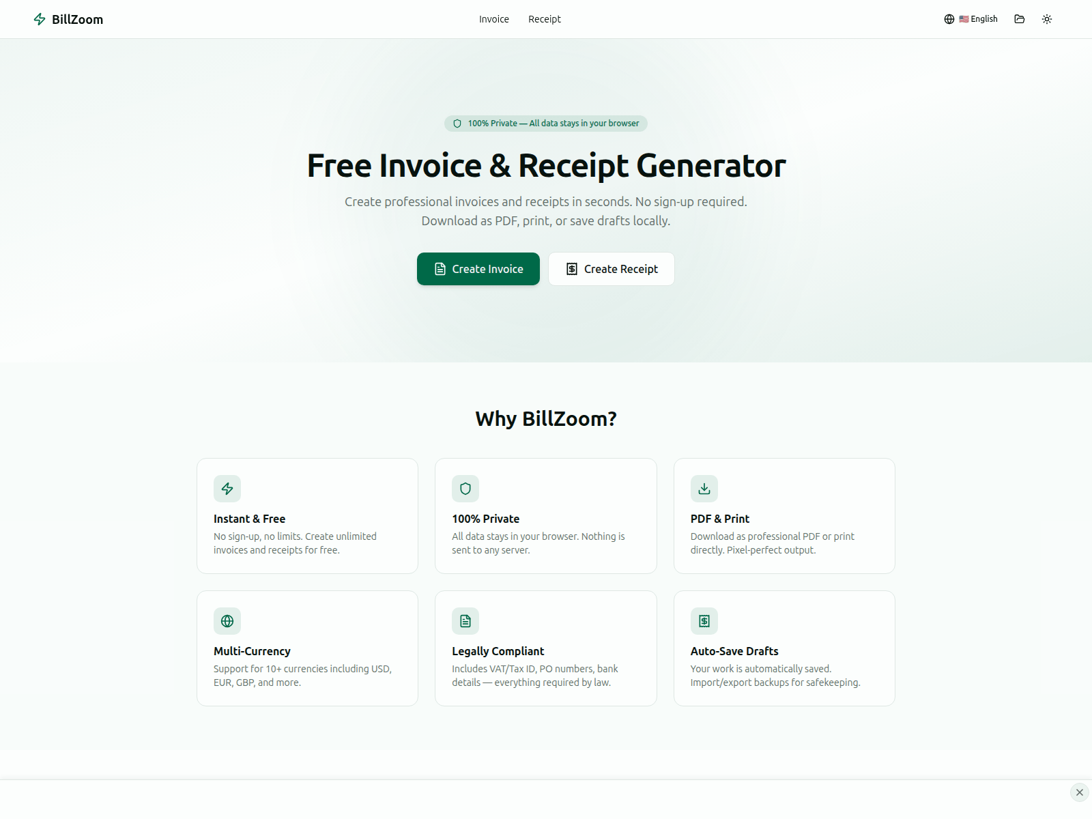Click the lightning icon on Instant & Free card
This screenshot has height=819, width=1092.
pos(227,489)
